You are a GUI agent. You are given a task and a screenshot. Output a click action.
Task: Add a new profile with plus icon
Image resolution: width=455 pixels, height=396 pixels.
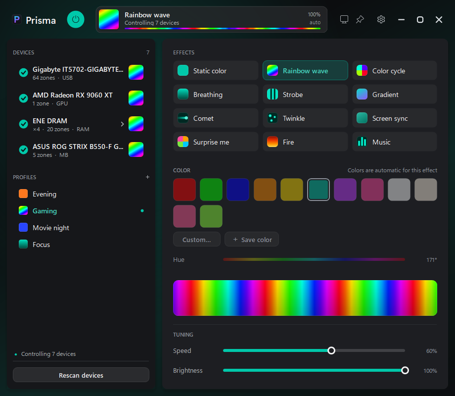(x=147, y=177)
